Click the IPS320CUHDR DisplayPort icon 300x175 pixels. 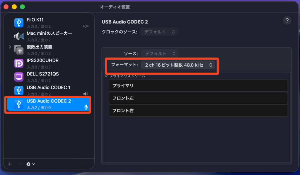(x=19, y=63)
